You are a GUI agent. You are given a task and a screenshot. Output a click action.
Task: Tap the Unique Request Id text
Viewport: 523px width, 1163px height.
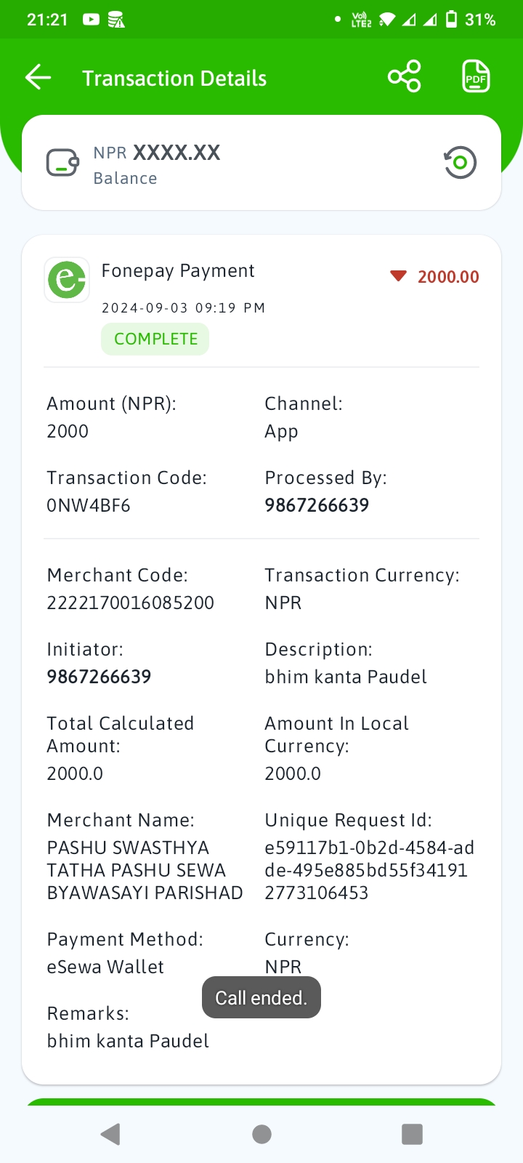[370, 870]
